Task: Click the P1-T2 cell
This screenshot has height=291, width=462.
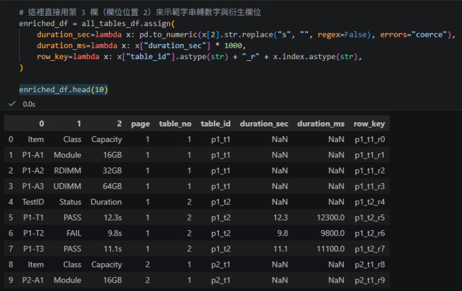Action: point(34,233)
